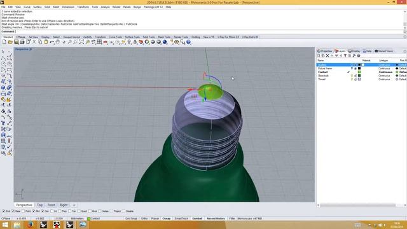The height and width of the screenshot is (229, 407).
Task: Switch to the Curve Tools toolbar tab
Action: pyautogui.click(x=115, y=37)
